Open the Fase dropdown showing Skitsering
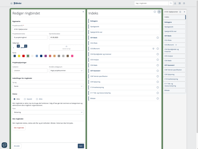198x149 pixels. (48, 112)
